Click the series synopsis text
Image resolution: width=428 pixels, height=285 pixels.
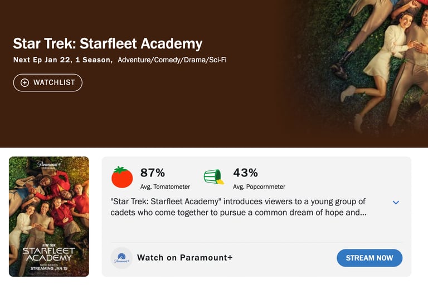(239, 207)
